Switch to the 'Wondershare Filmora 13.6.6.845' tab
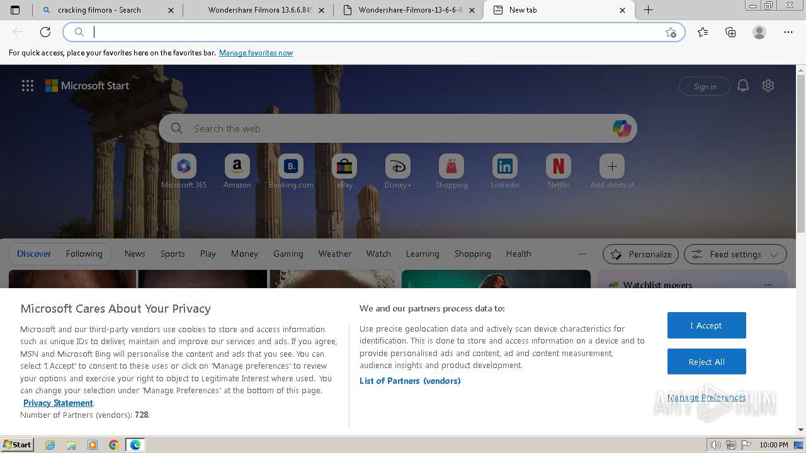Screen dimensions: 806x453 259,10
